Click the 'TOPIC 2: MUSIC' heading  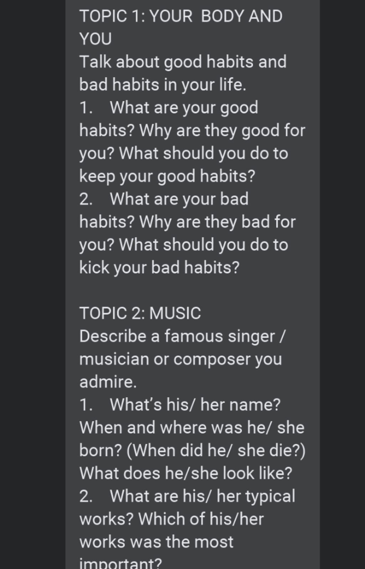(140, 313)
